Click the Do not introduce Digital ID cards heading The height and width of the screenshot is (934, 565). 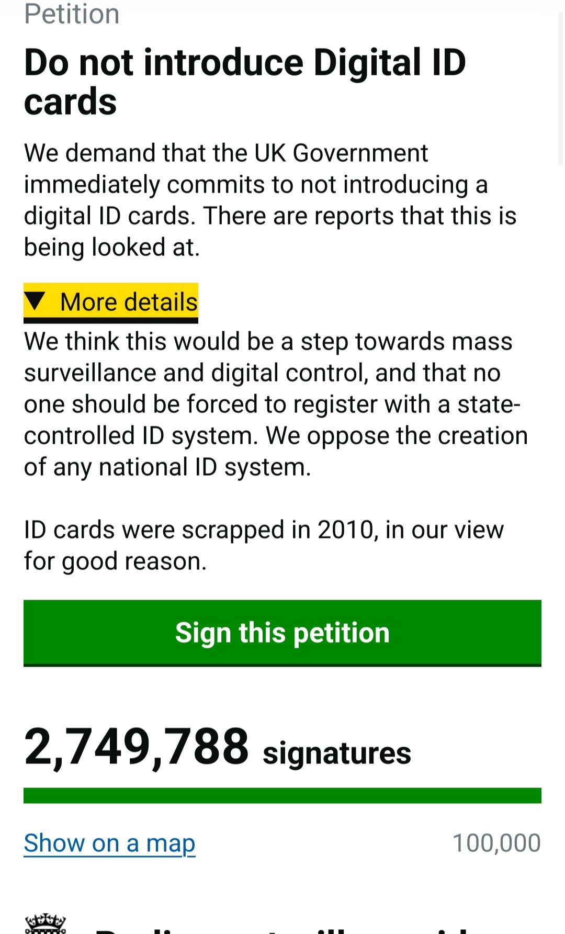245,82
